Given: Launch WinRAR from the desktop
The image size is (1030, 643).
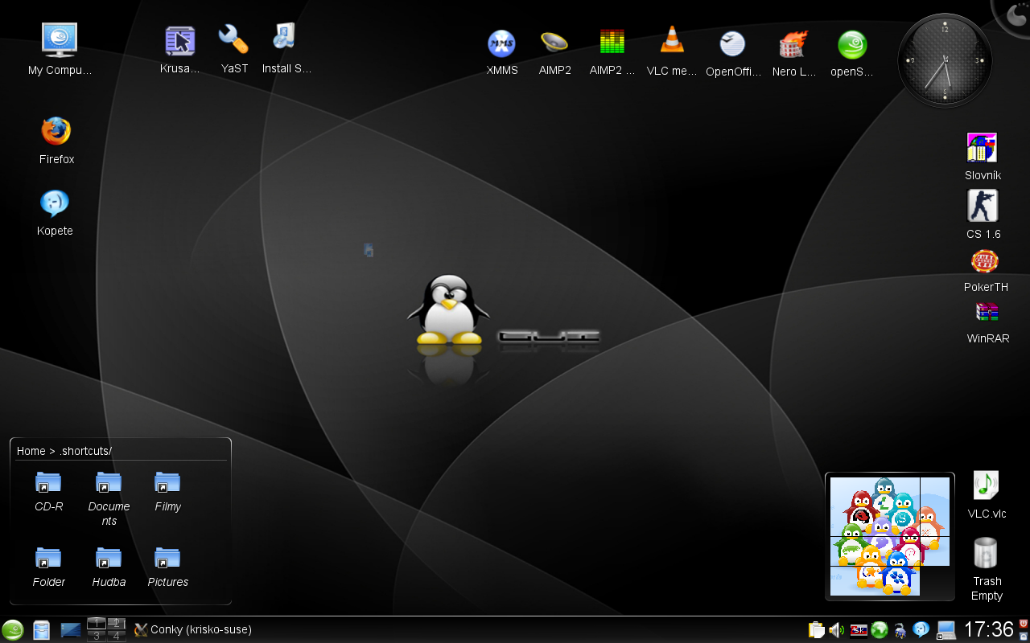Looking at the screenshot, I should pyautogui.click(x=987, y=321).
